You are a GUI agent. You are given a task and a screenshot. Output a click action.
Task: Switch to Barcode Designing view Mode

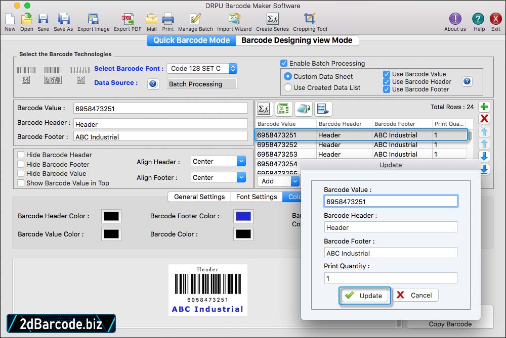click(x=297, y=40)
